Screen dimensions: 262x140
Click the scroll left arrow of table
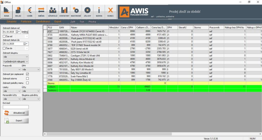click(45, 134)
